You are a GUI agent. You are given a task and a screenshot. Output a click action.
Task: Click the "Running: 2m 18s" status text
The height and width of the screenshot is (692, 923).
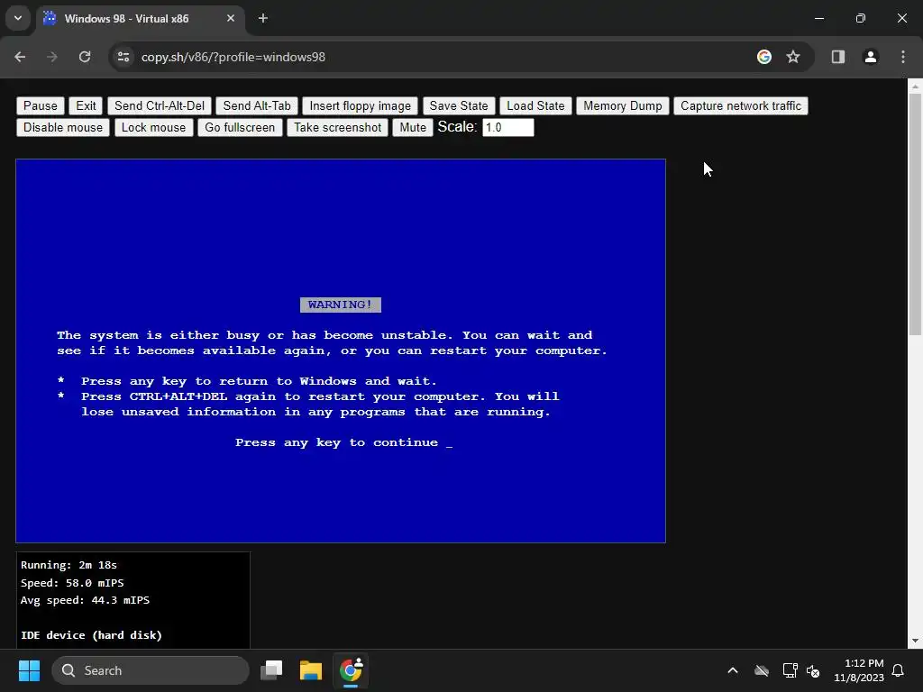point(69,565)
